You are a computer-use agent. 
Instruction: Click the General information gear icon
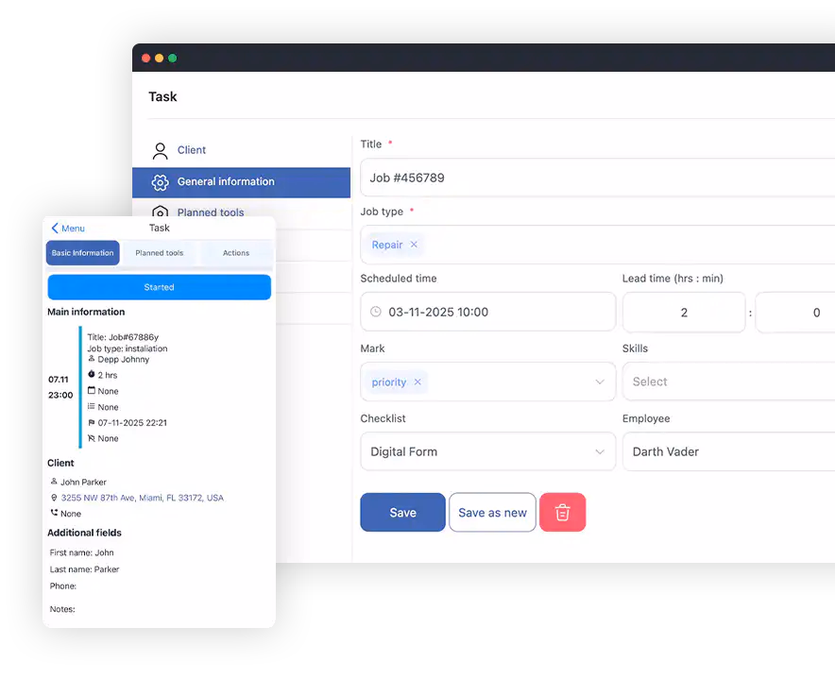pyautogui.click(x=160, y=182)
